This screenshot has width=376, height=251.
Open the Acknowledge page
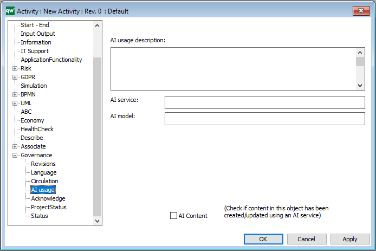tap(48, 198)
